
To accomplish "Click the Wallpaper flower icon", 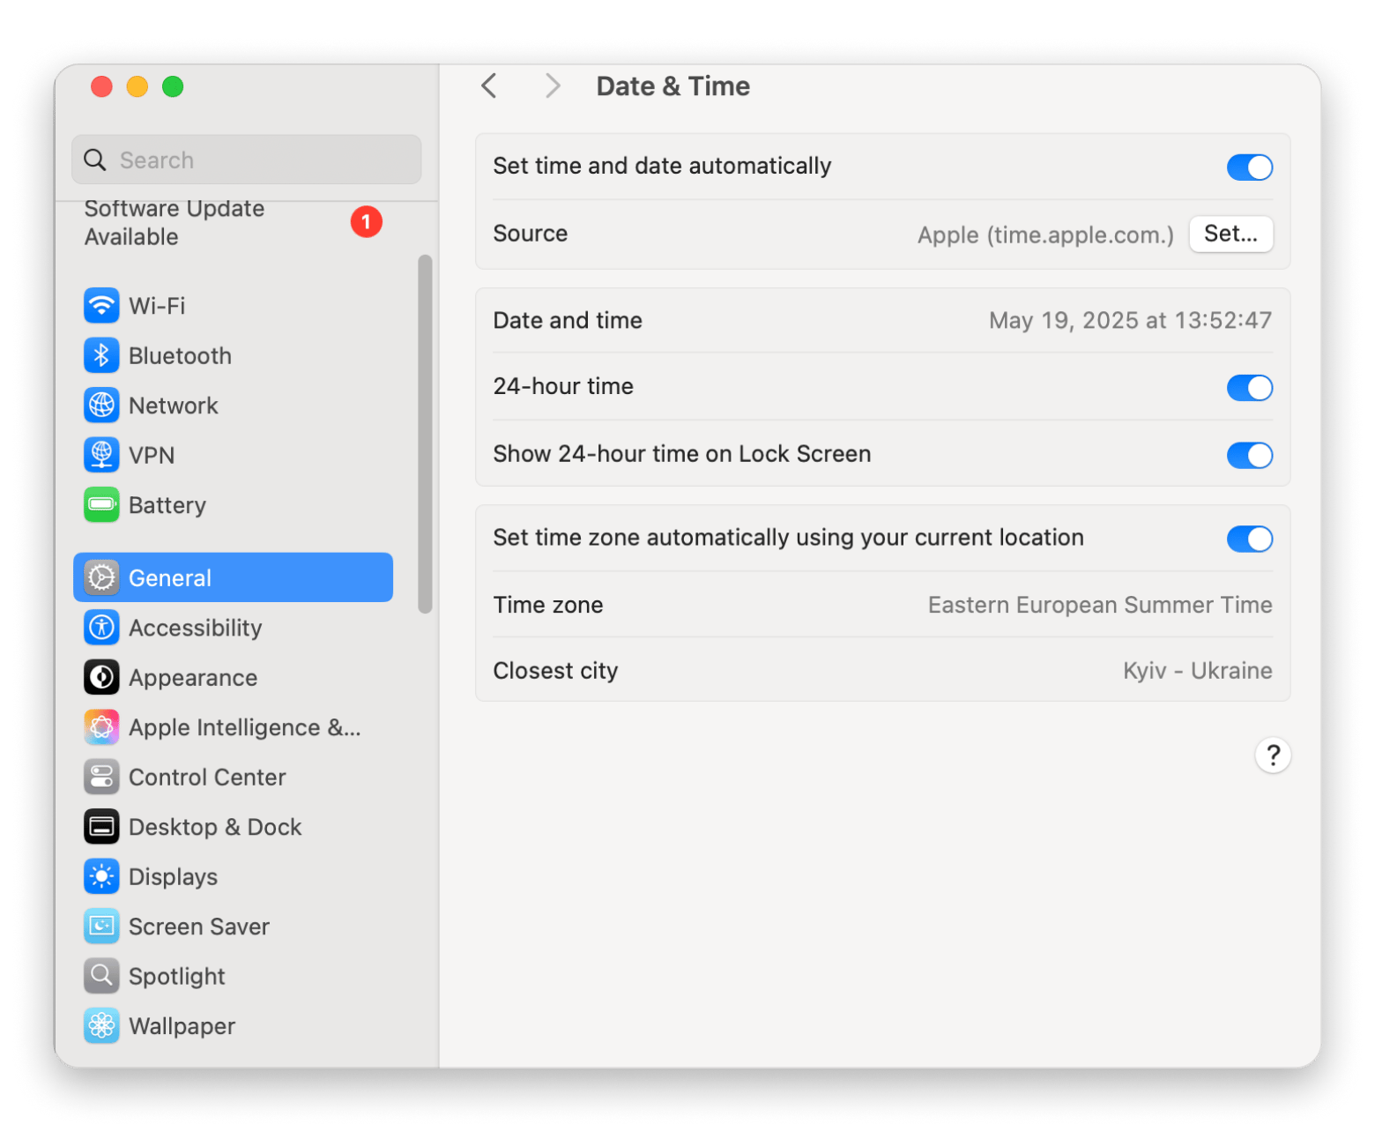I will pyautogui.click(x=101, y=1026).
